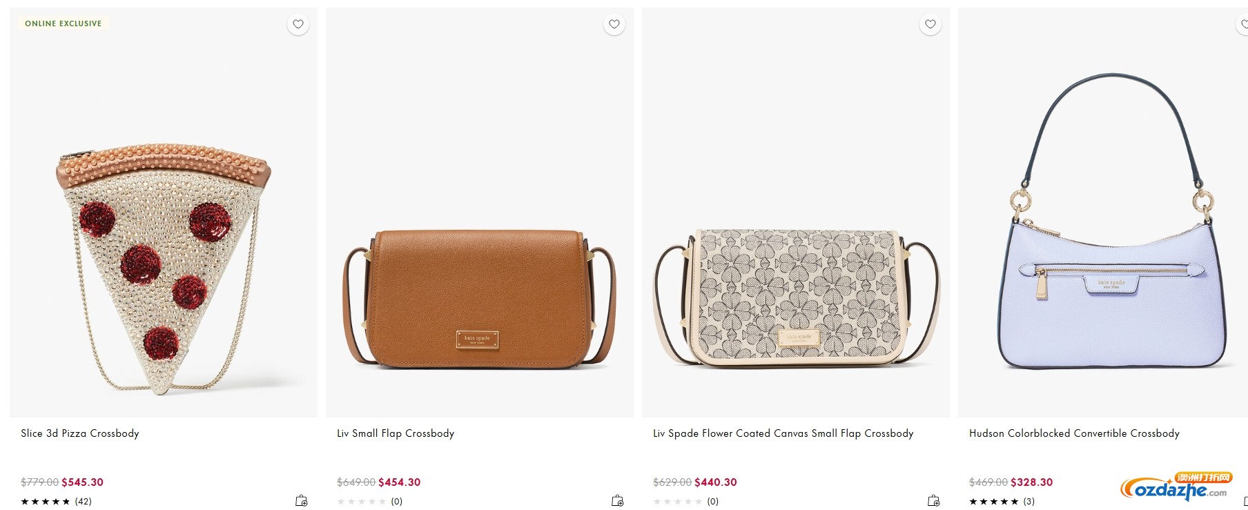Click Liv Spade Flower Coated Canvas title
This screenshot has width=1248, height=510.
[x=783, y=433]
